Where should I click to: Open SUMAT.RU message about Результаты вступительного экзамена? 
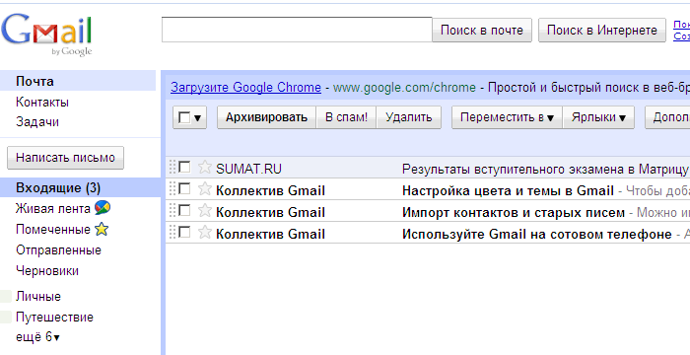(x=546, y=170)
